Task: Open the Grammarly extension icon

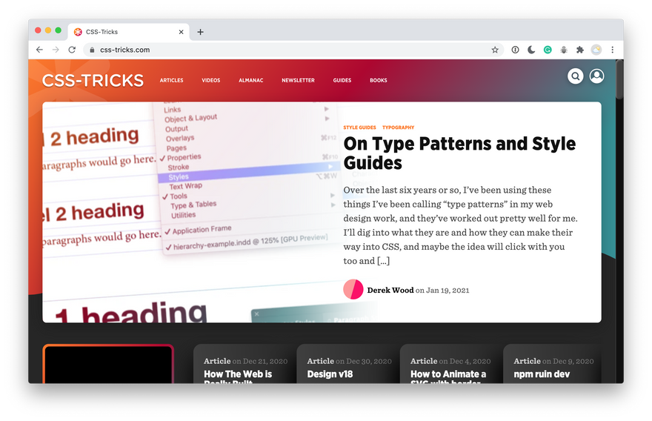Action: pyautogui.click(x=548, y=50)
